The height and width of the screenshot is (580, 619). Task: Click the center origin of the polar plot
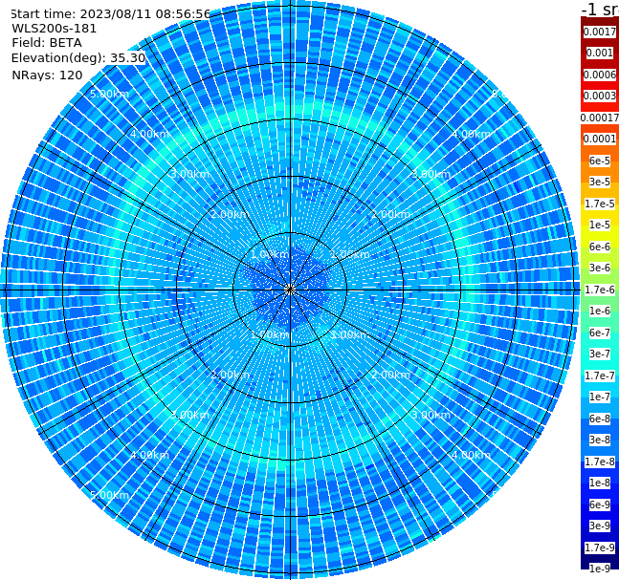pos(290,290)
